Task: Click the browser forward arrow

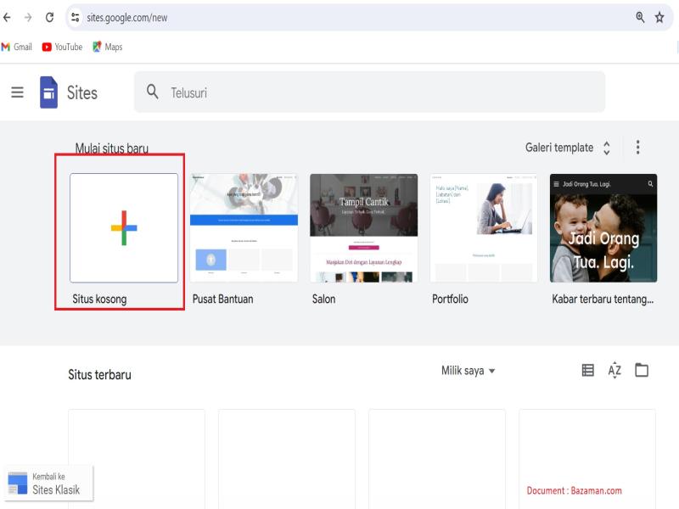Action: point(28,17)
